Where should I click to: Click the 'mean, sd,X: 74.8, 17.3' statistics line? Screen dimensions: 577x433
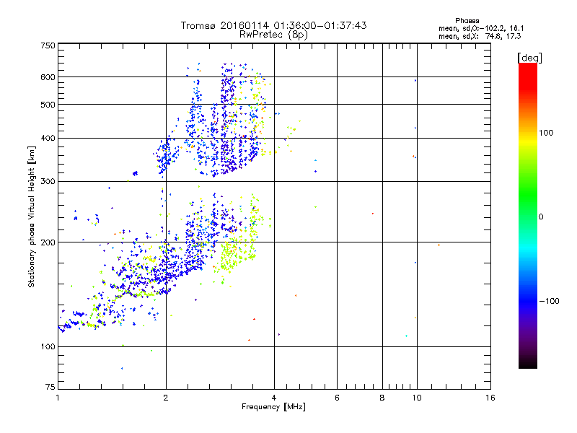click(480, 37)
